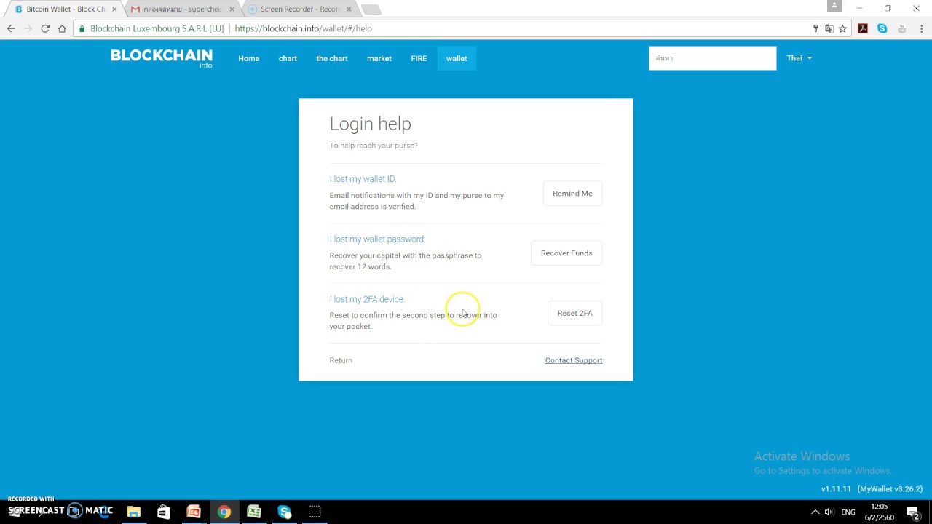Image resolution: width=932 pixels, height=524 pixels.
Task: Switch to the Bitcoin Wallet tab
Action: pyautogui.click(x=66, y=9)
